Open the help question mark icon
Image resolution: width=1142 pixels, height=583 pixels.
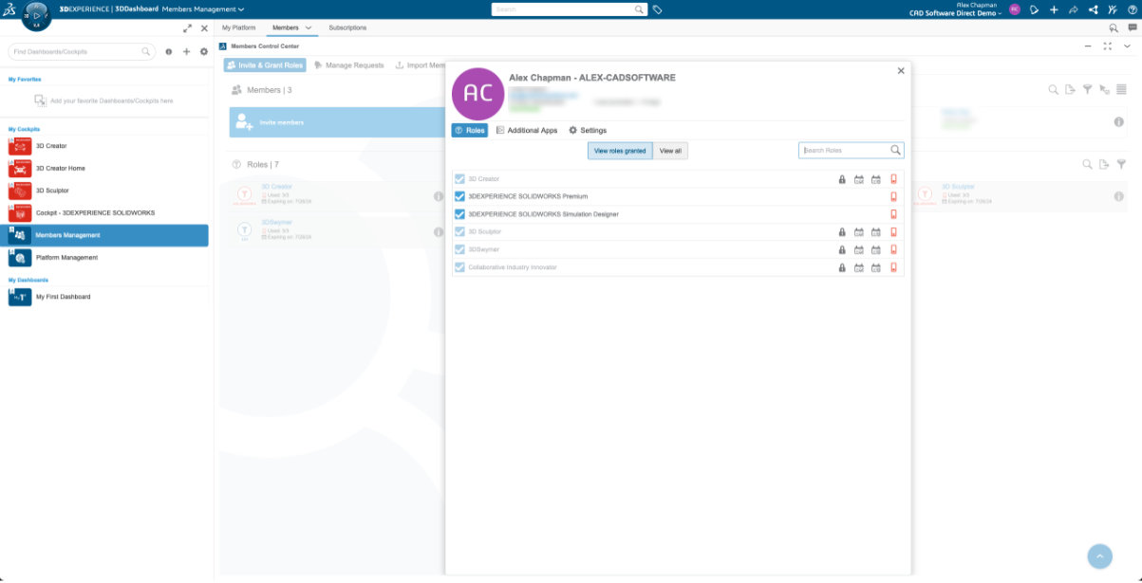coord(1132,9)
